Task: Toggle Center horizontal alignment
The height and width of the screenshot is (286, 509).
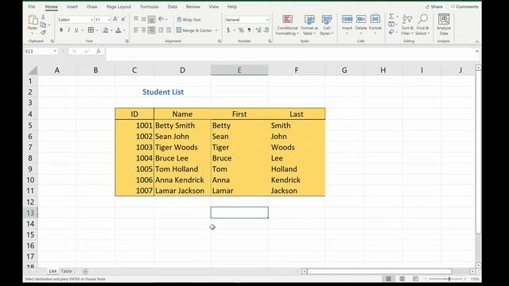Action: tap(143, 30)
